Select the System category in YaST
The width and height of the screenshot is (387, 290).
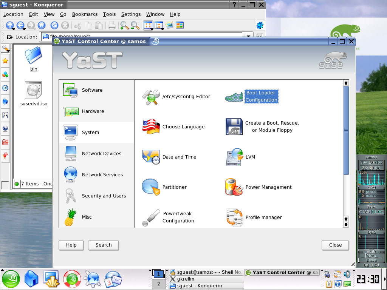pyautogui.click(x=96, y=133)
